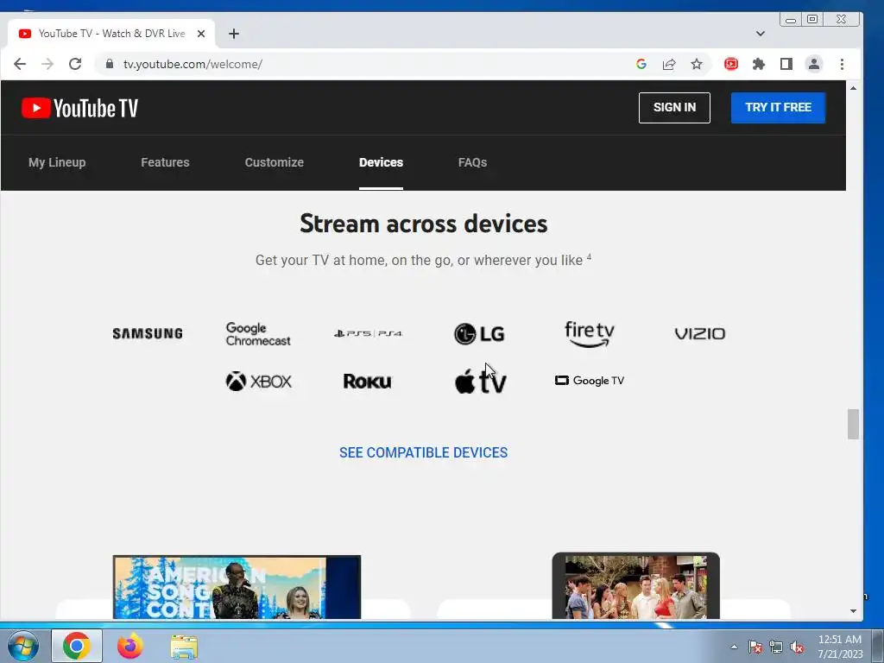Open the Windows Start menu
This screenshot has height=663, width=884.
pos(23,646)
